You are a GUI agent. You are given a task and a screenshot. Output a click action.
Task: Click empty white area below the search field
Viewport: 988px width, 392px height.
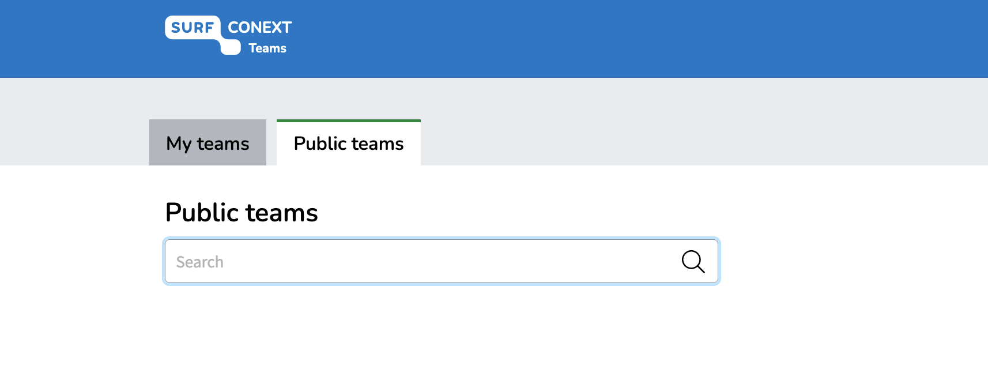point(442,340)
